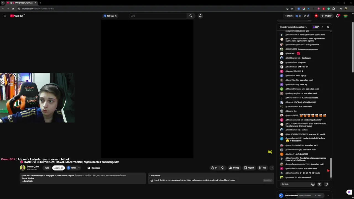The image size is (354, 199).
Task: Click the Remix button
Action: 72,168
